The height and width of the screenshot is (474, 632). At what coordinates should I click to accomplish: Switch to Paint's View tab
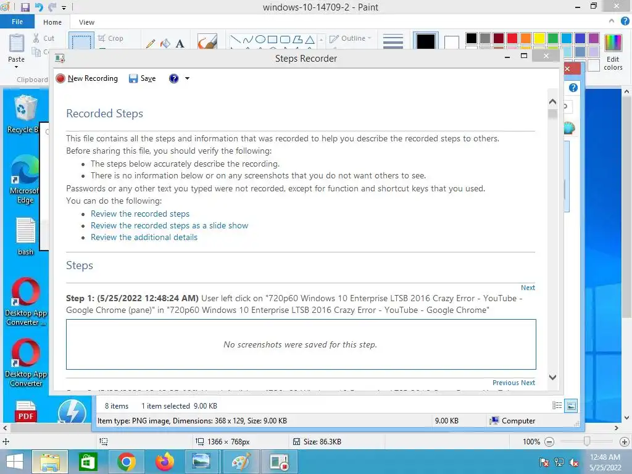click(86, 22)
